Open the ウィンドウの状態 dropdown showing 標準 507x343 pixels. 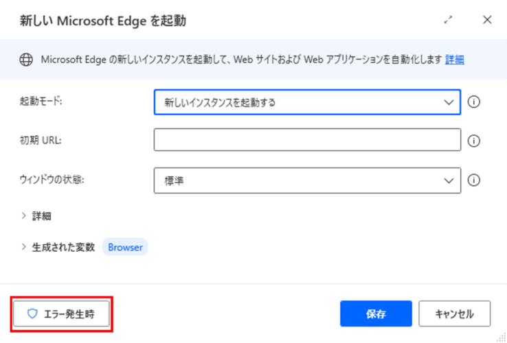tap(307, 180)
